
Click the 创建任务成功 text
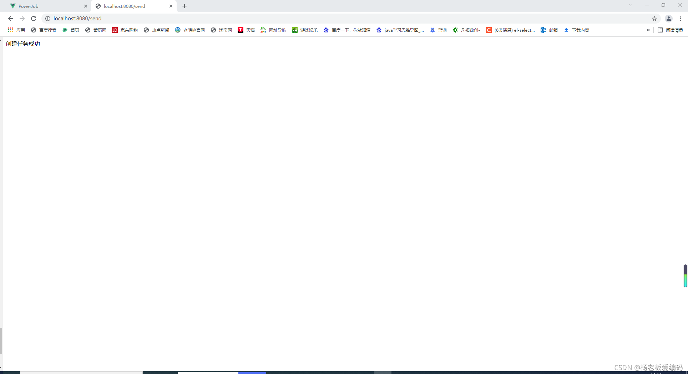click(x=23, y=44)
